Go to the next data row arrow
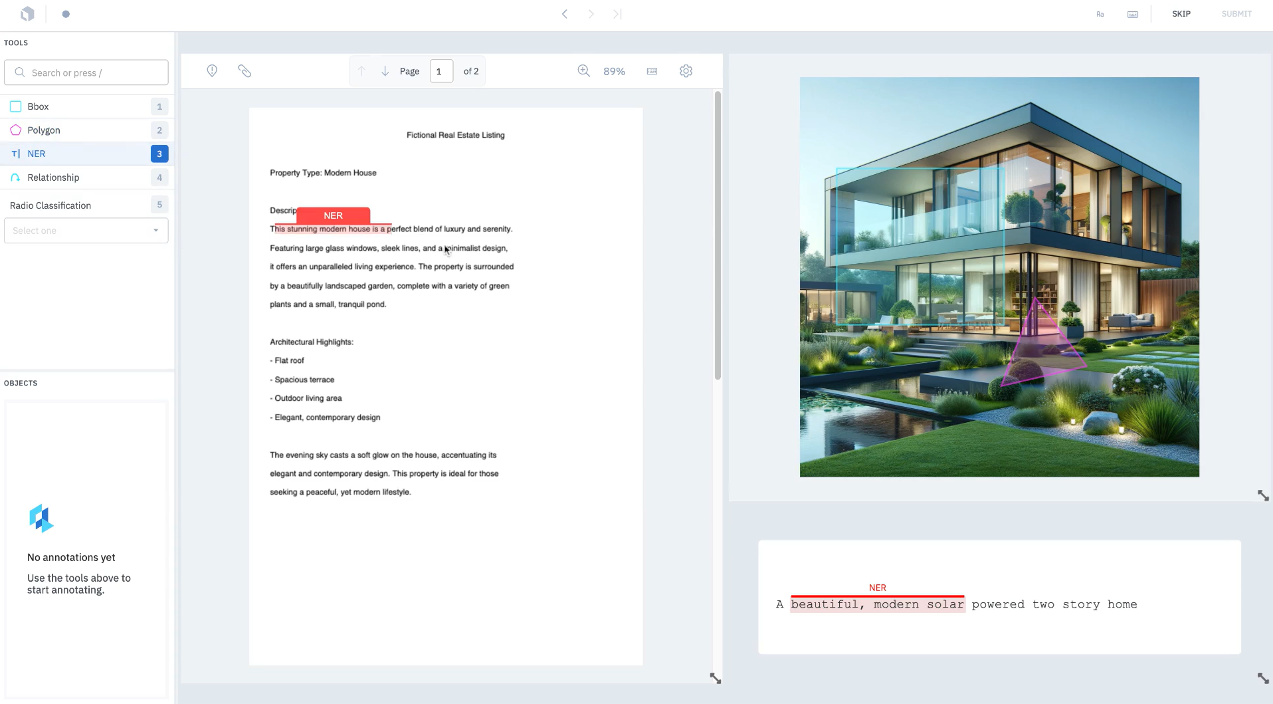The width and height of the screenshot is (1273, 704). 591,14
